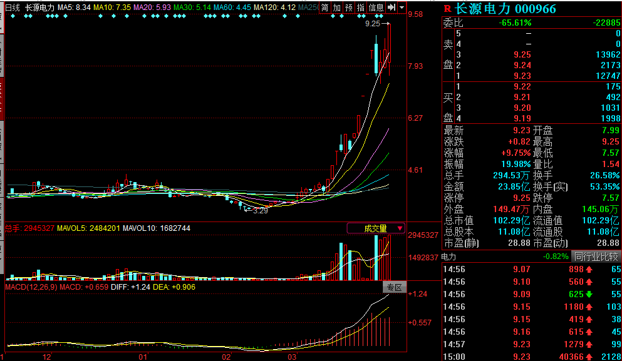Click the red triangle on 成交量 selector

pos(400,228)
